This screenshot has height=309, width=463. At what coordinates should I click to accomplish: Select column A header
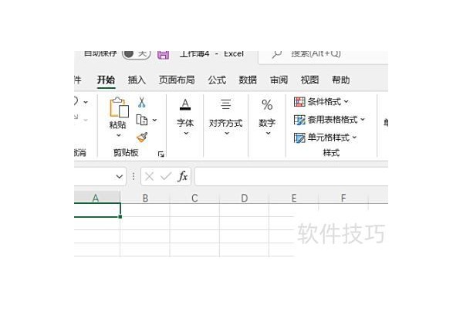tap(97, 198)
